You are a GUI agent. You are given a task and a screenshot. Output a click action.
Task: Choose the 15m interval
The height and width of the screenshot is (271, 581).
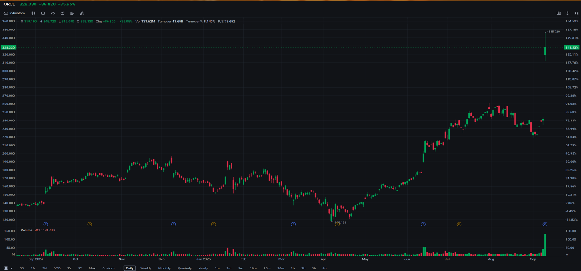tap(267, 268)
